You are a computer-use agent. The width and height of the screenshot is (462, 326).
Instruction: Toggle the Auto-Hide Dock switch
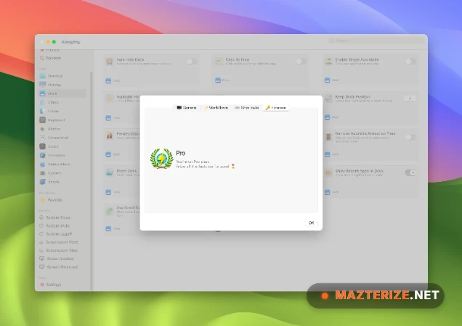[x=191, y=61]
